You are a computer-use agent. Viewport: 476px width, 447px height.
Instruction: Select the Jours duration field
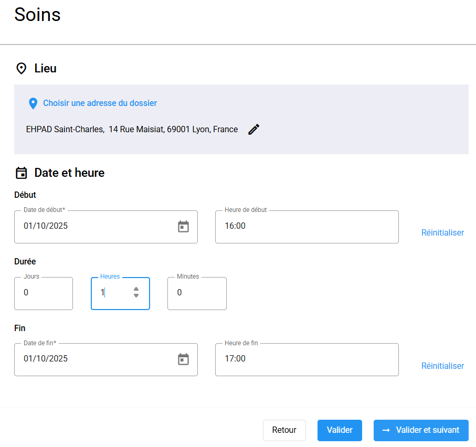(x=44, y=293)
